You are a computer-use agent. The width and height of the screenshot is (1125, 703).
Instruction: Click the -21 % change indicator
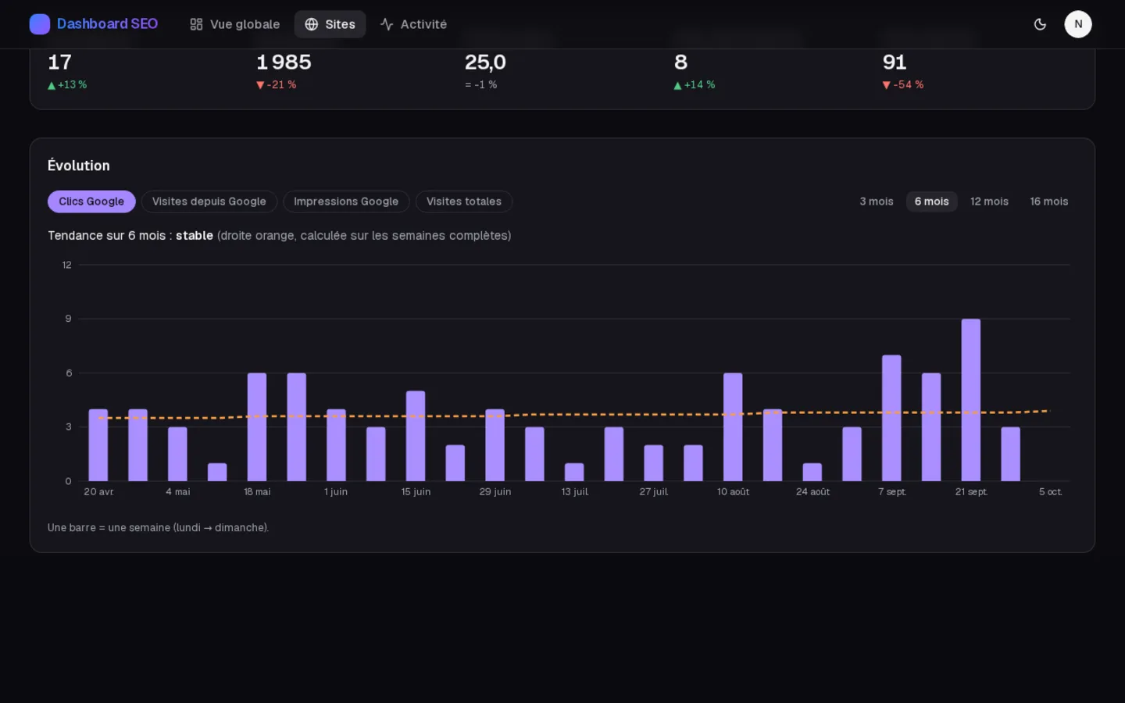click(277, 84)
